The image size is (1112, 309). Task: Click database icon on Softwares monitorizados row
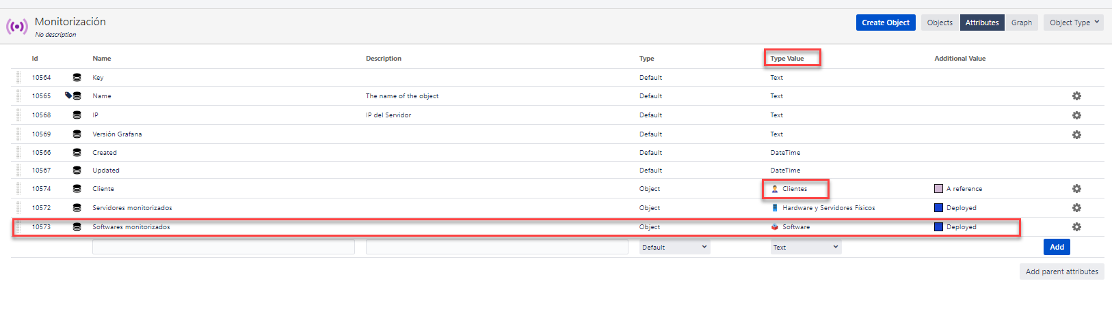[77, 227]
